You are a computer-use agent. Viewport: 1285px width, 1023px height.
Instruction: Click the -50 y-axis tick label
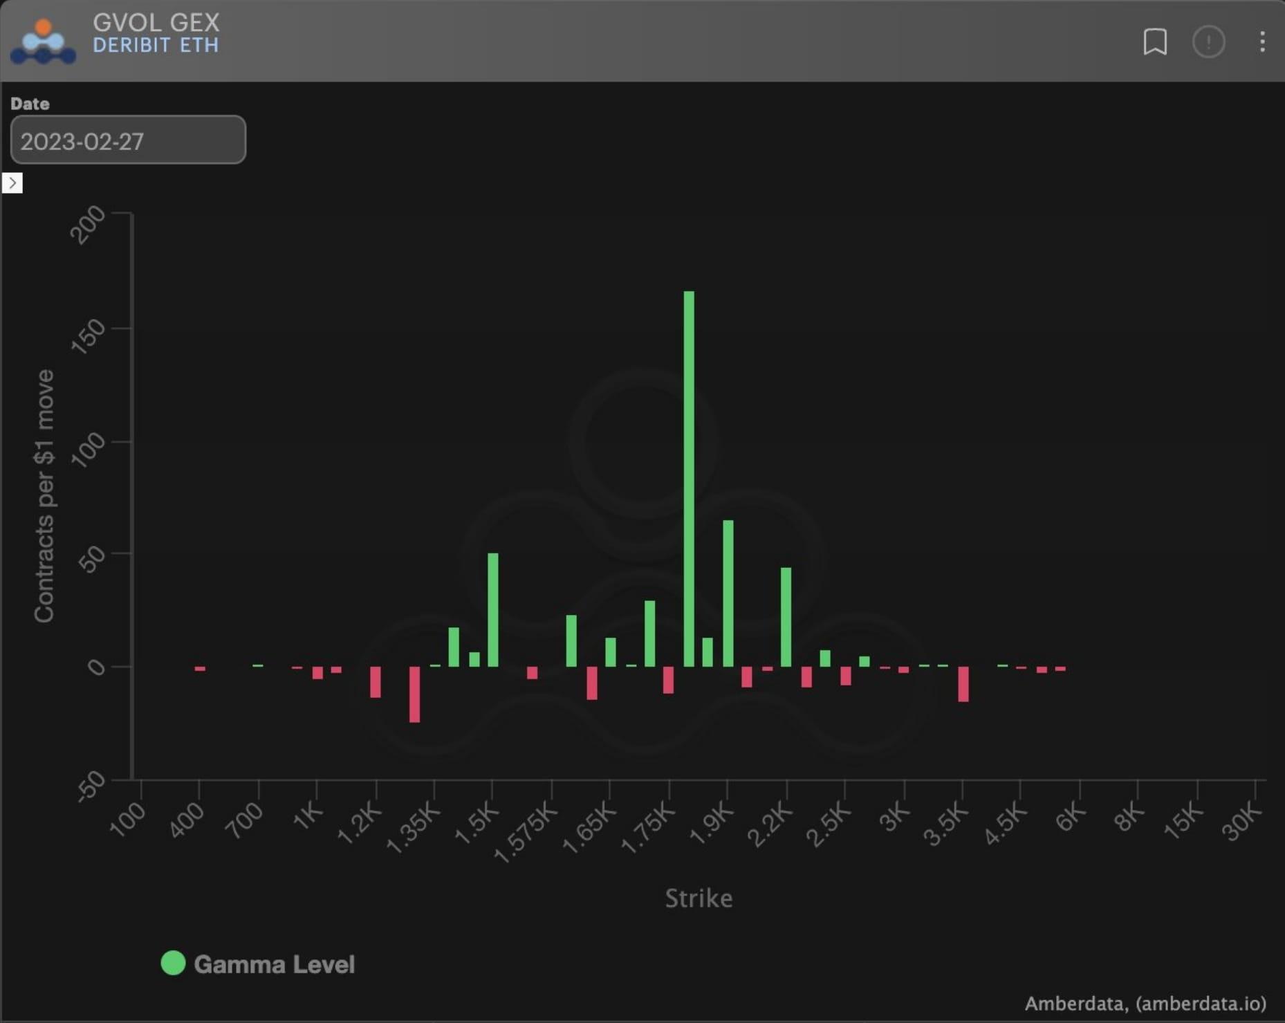point(91,787)
